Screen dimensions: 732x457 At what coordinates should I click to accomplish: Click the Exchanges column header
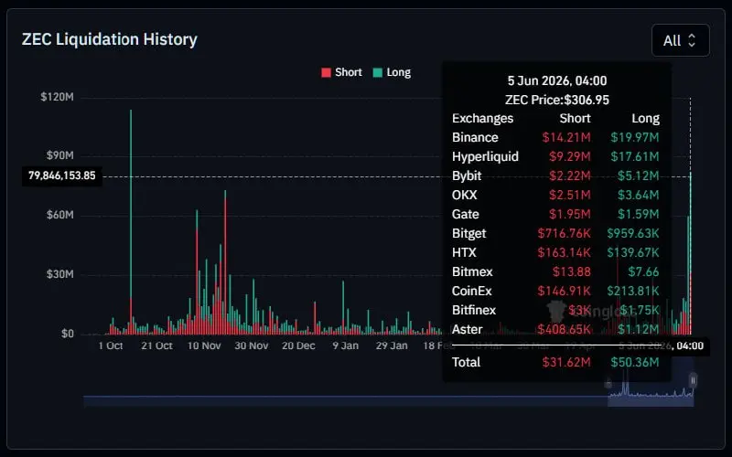point(483,119)
